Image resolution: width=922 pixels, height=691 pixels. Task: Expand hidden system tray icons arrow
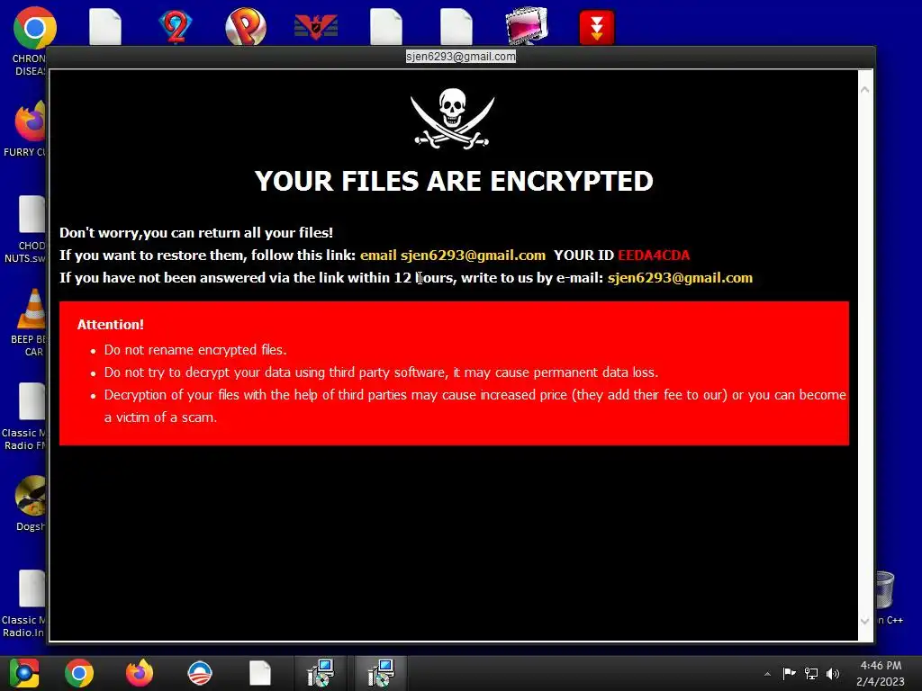(767, 674)
